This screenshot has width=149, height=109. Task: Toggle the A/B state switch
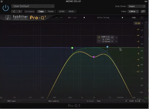tap(70, 18)
